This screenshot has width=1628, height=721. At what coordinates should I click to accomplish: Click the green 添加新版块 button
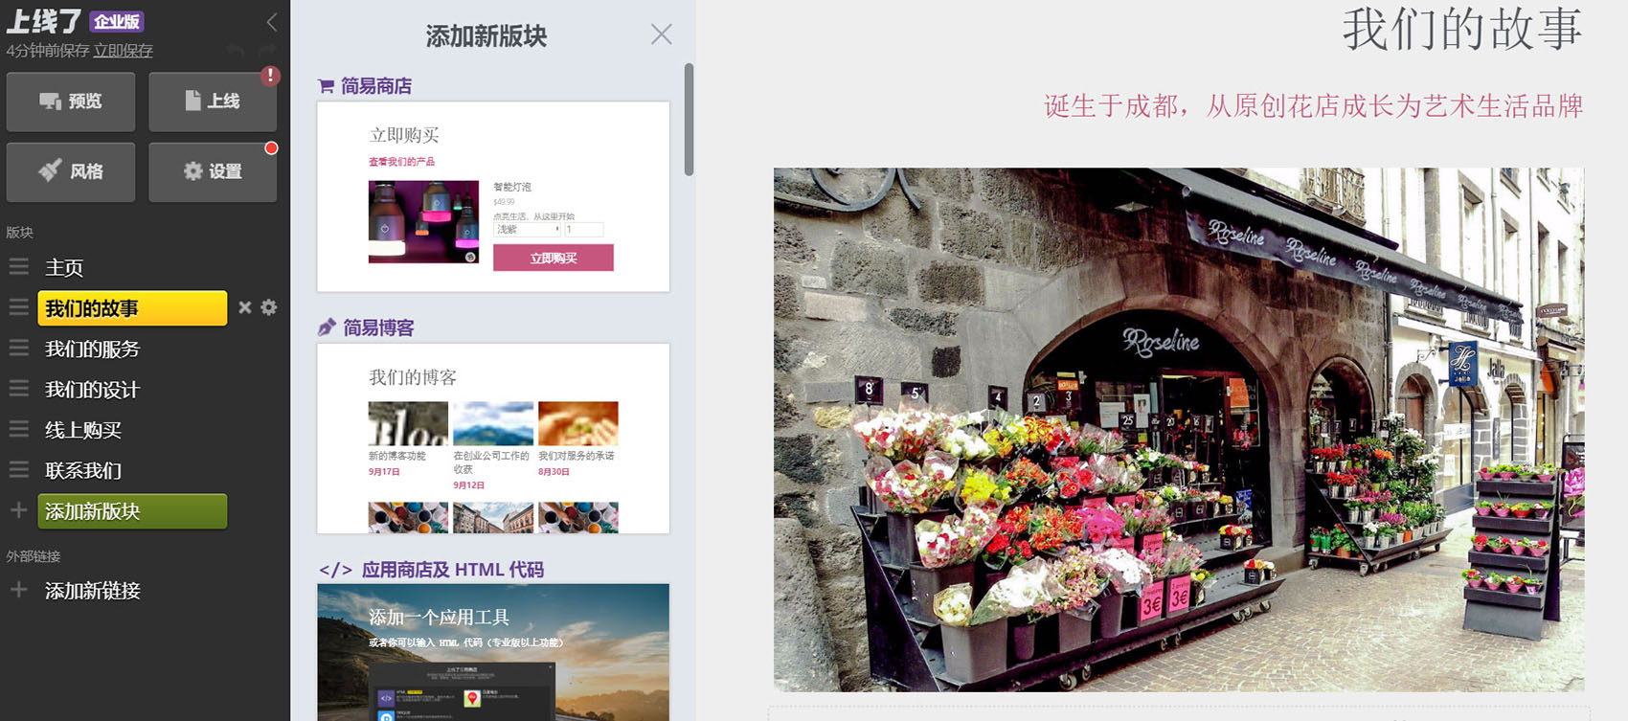(x=132, y=511)
